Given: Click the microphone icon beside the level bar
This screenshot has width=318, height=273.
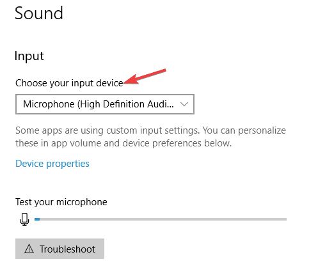Looking at the screenshot, I should (24, 219).
